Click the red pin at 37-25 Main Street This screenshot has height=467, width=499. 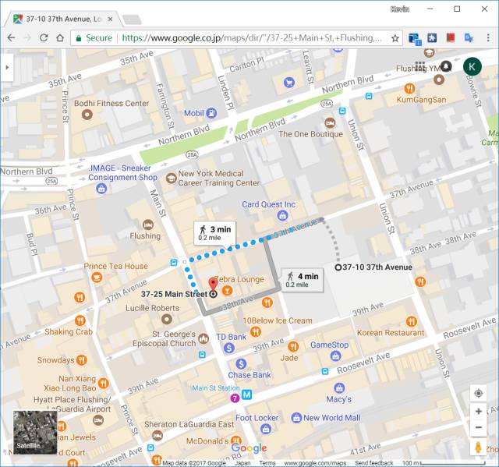(x=213, y=285)
